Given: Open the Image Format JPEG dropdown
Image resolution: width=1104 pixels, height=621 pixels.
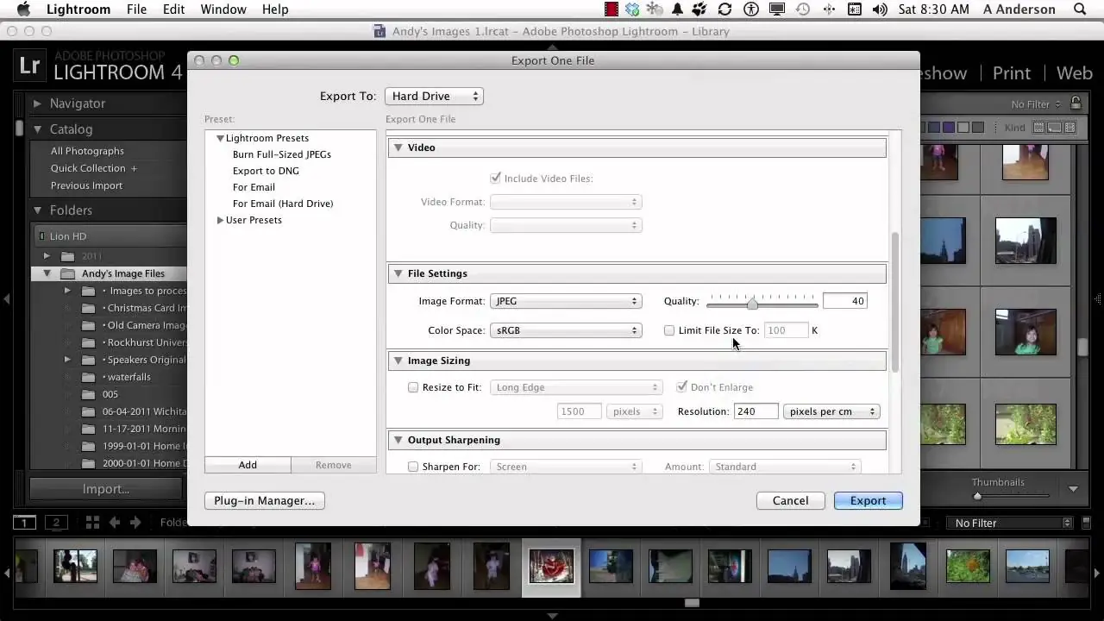Looking at the screenshot, I should click(x=566, y=301).
